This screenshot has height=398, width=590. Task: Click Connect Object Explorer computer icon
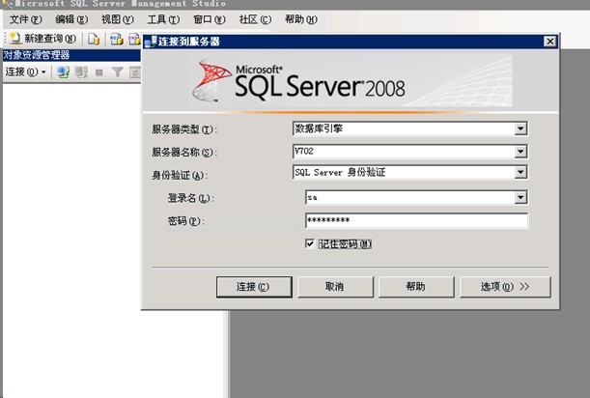[x=63, y=71]
